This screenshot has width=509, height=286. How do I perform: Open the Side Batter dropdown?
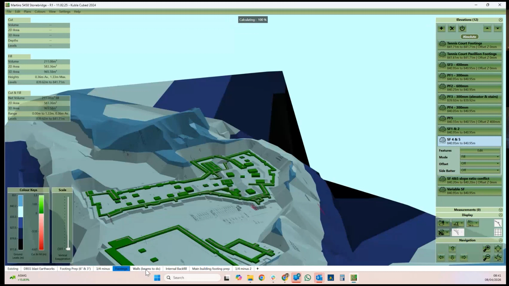(480, 170)
